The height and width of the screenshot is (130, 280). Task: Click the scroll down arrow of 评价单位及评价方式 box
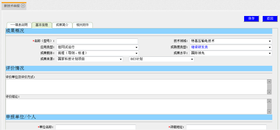269,92
